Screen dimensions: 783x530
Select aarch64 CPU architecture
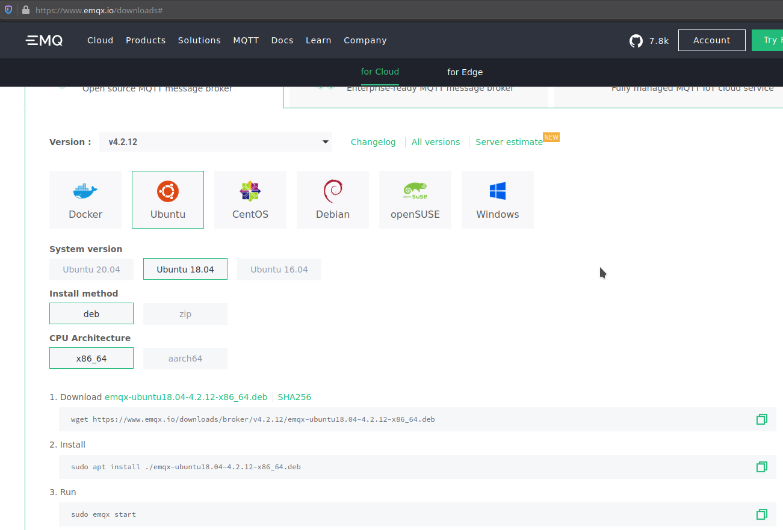(x=185, y=358)
